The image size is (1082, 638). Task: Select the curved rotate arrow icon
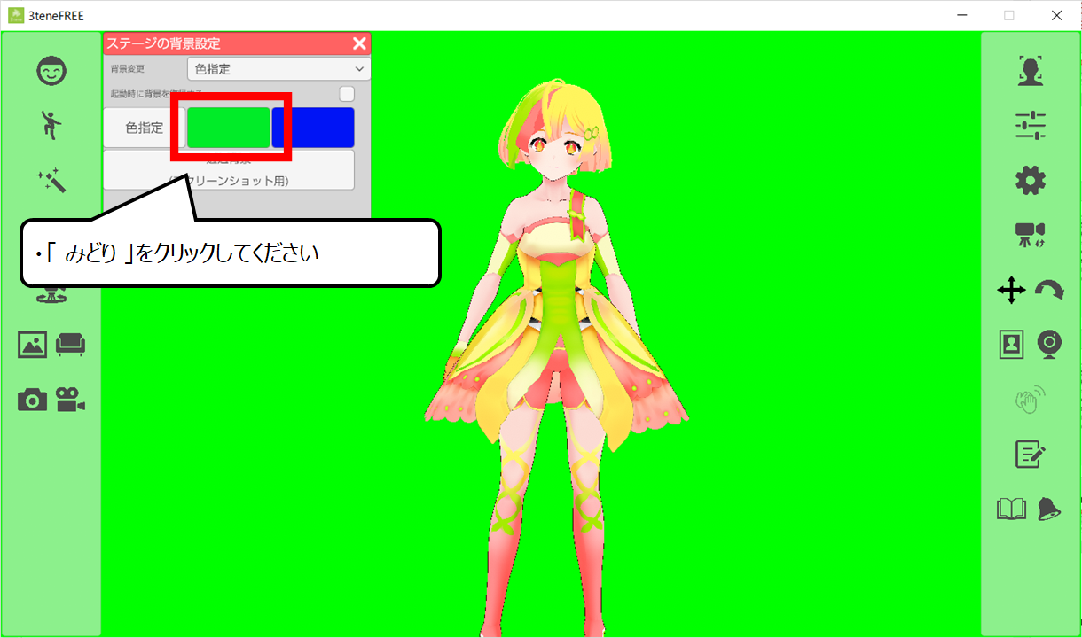click(1049, 290)
